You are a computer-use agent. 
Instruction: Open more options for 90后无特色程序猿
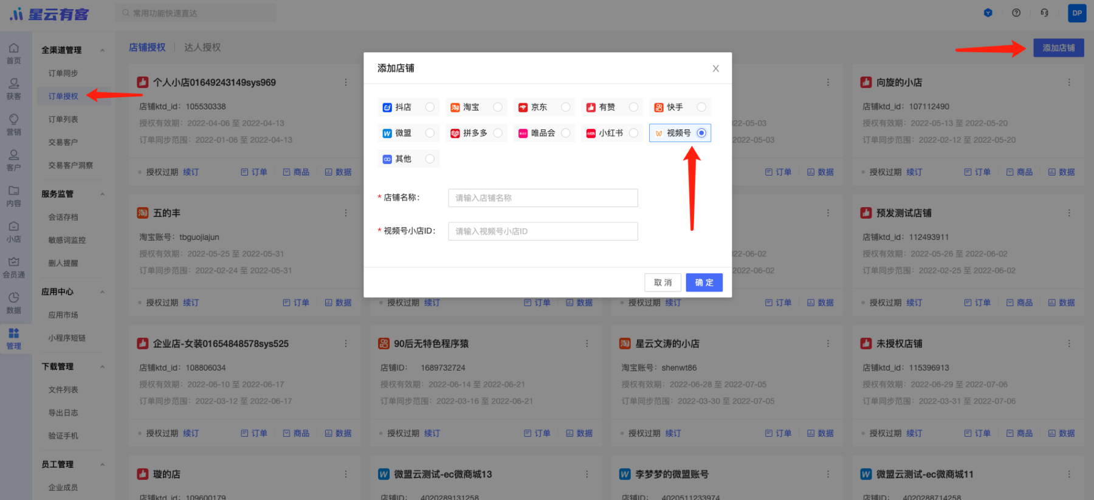click(x=587, y=344)
